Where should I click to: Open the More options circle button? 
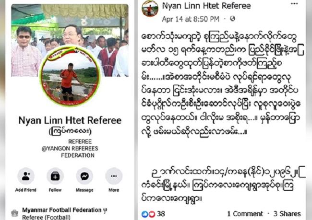(114, 176)
